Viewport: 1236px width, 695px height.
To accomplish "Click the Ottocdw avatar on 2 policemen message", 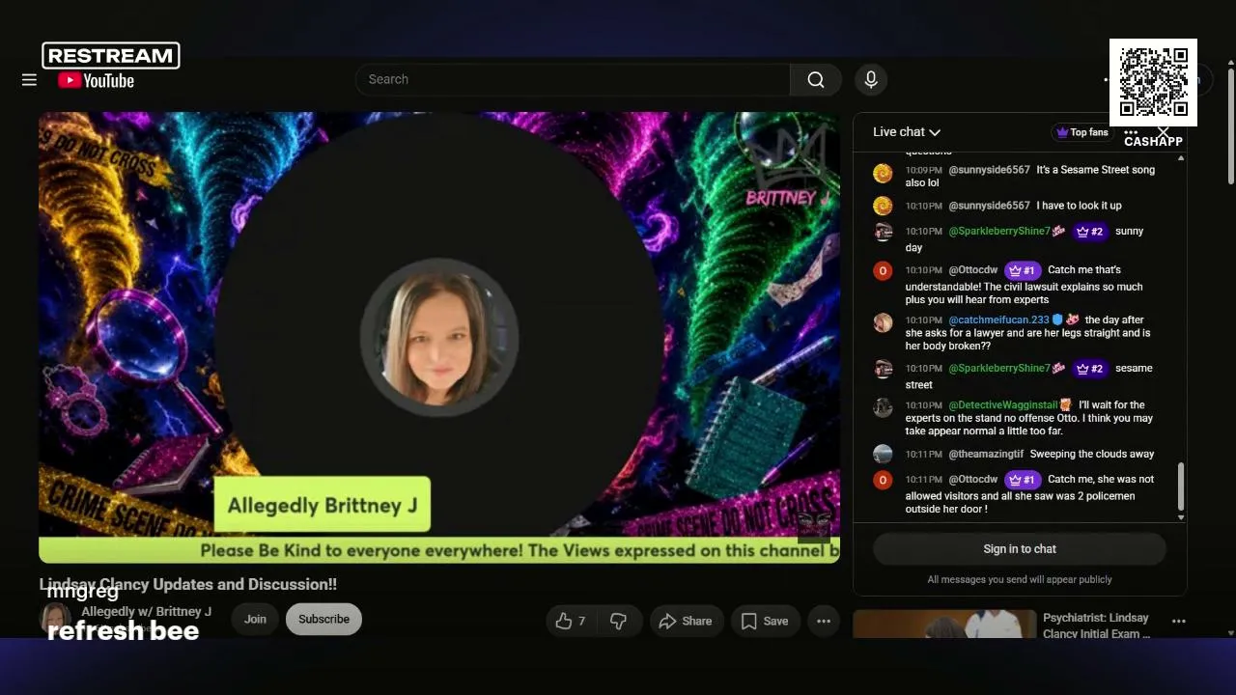I will 883,480.
